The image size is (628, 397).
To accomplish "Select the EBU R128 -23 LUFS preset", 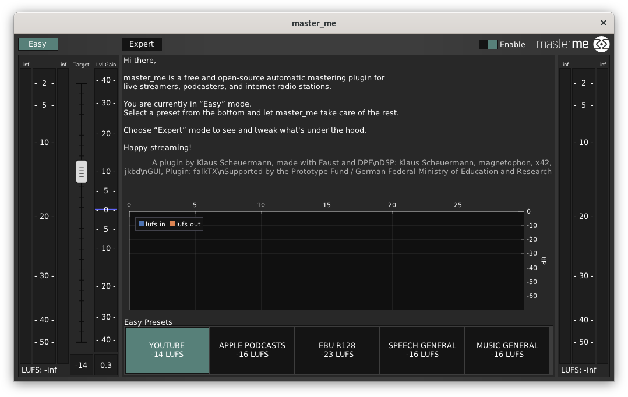I will [337, 350].
